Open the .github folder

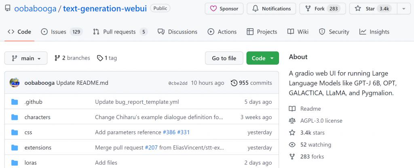point(33,102)
